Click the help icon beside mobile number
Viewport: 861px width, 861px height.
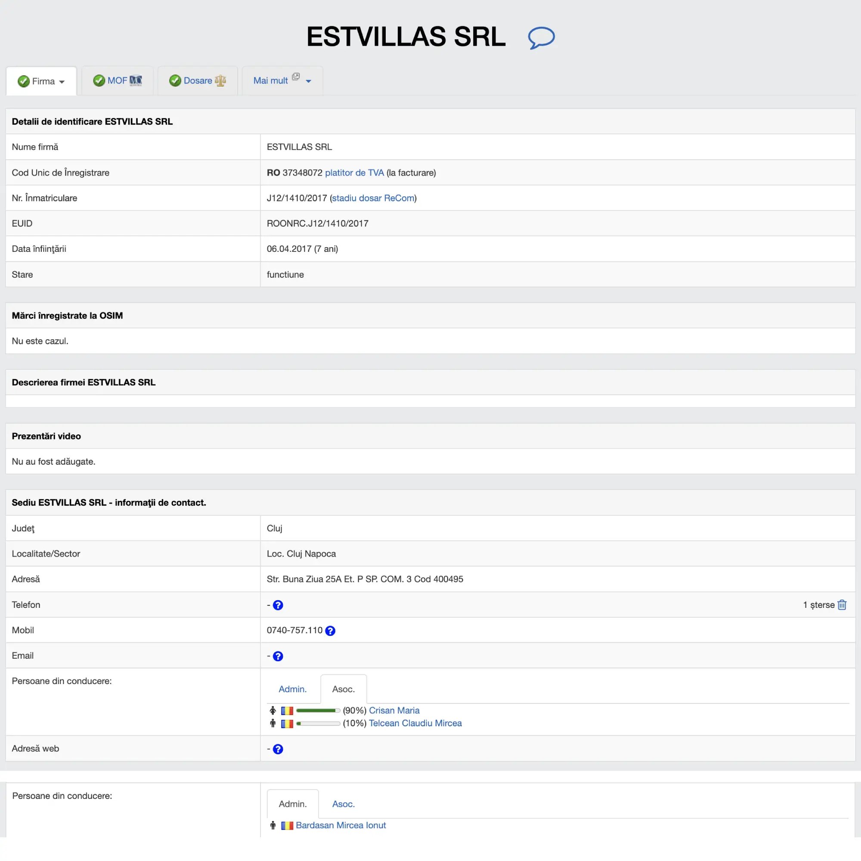tap(330, 631)
